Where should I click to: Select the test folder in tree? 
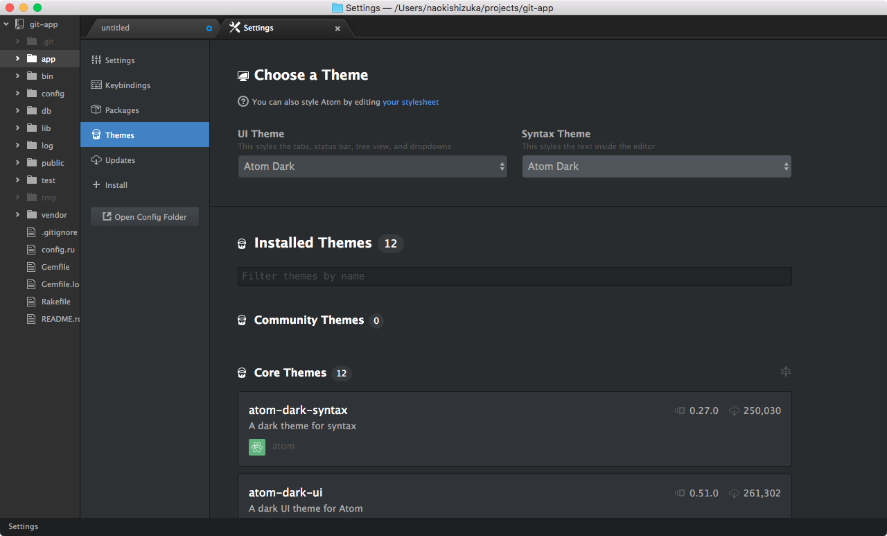[40, 180]
